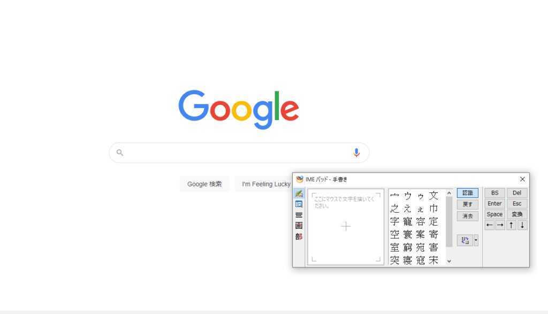Viewport: 548px width, 314px height.
Task: Select candidate character 字
Action: [x=394, y=222]
